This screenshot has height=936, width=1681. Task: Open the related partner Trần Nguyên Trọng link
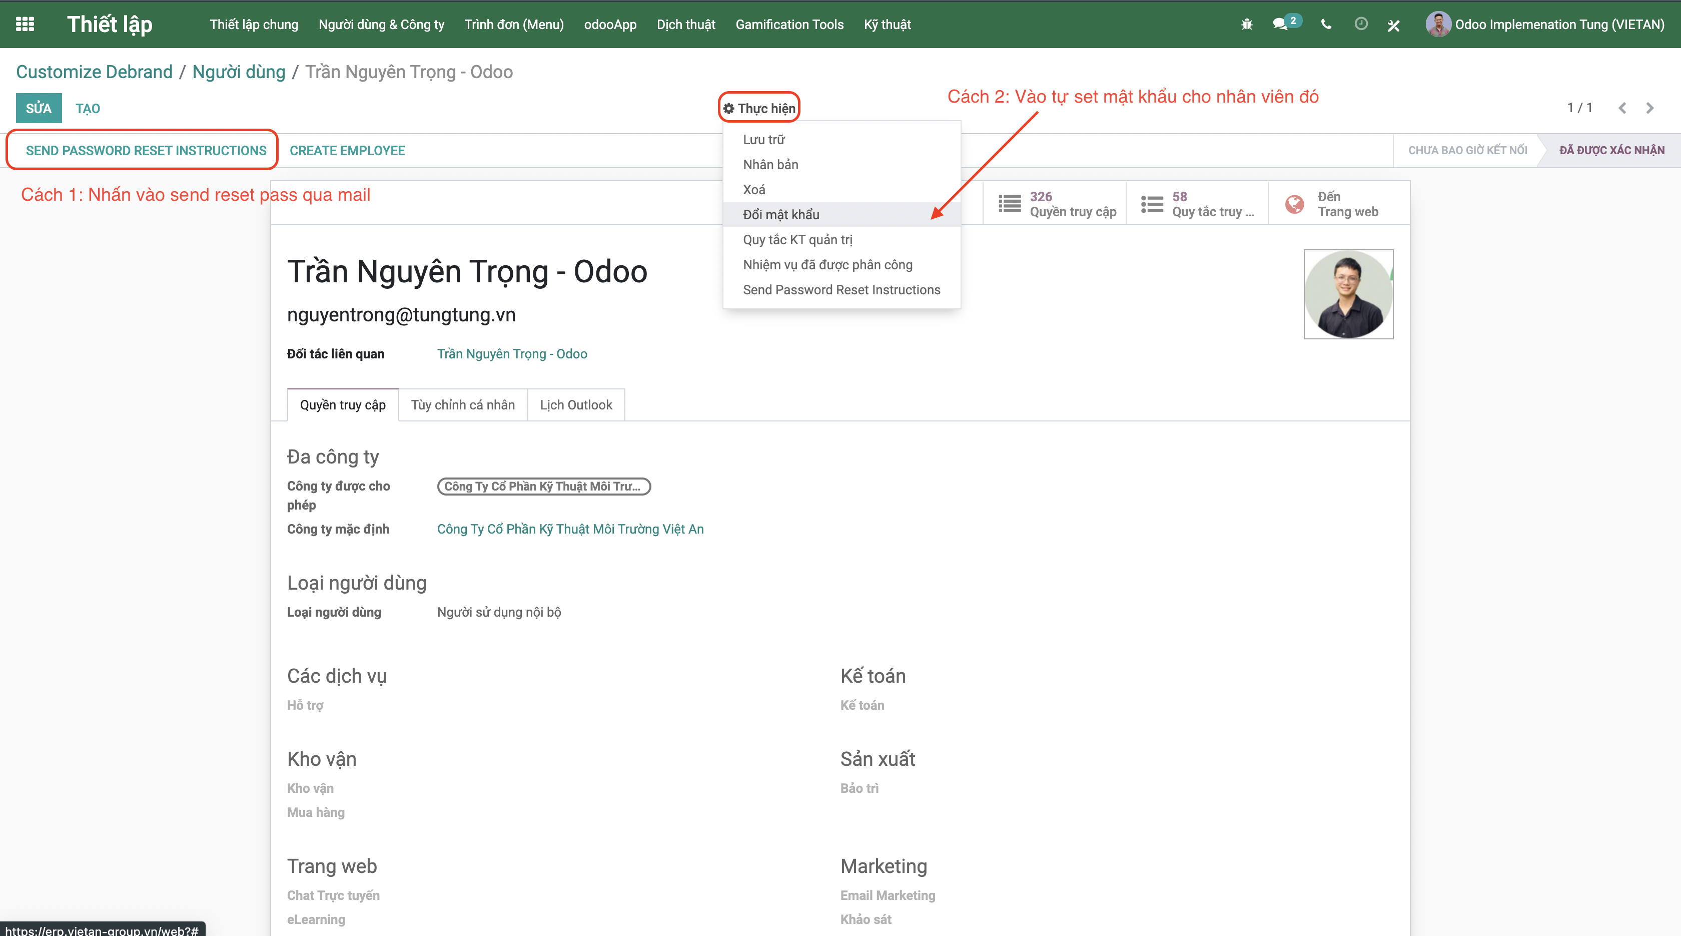click(x=512, y=354)
